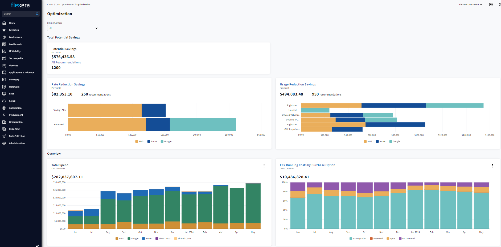The height and width of the screenshot is (247, 501).
Task: Select the Automation menu item
Action: pos(15,108)
